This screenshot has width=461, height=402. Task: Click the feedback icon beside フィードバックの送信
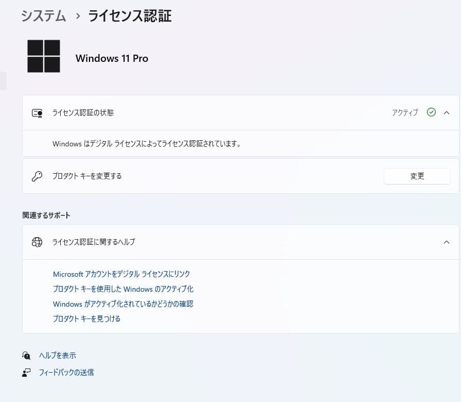26,372
